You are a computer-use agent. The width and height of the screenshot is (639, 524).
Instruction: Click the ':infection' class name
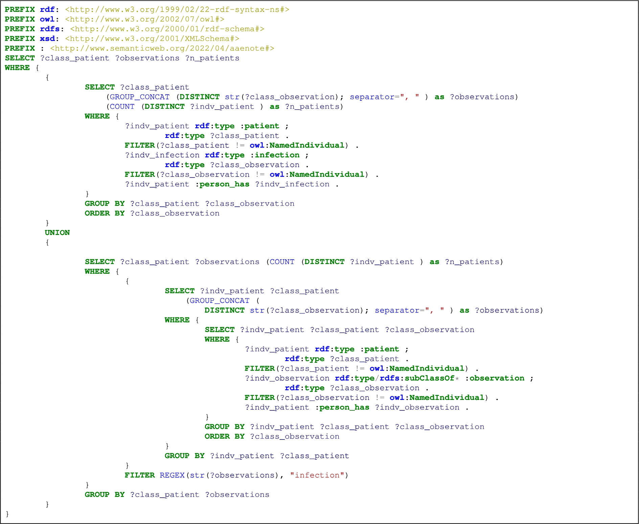275,155
